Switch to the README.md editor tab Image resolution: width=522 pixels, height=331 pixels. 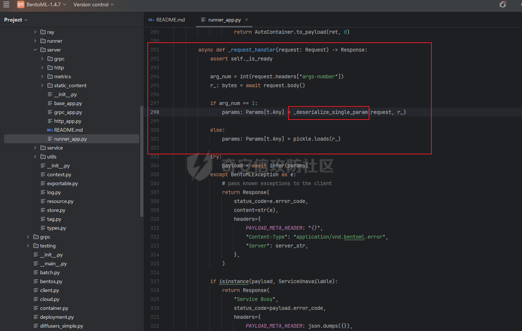167,20
